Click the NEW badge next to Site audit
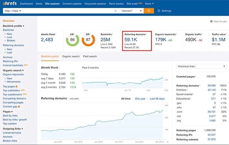The image size is (229, 145). point(140,3)
